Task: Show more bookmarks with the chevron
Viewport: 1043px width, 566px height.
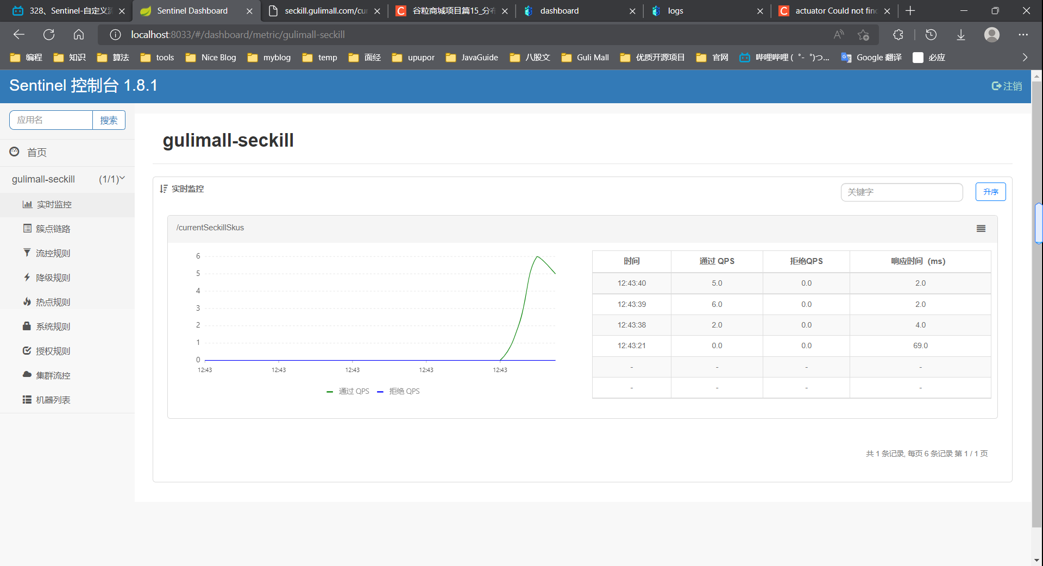Action: pos(1025,58)
